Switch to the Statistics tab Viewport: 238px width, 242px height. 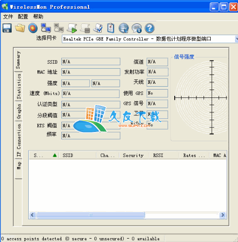(18, 87)
